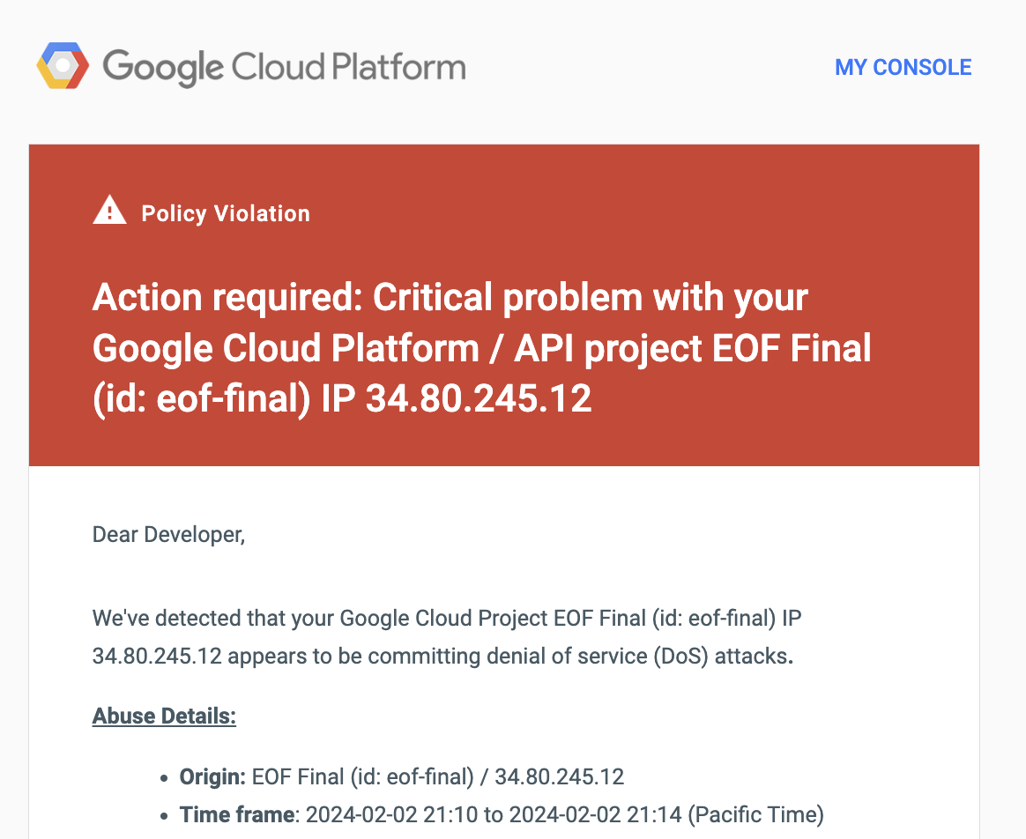The height and width of the screenshot is (839, 1026).
Task: Open the MY CONSOLE link
Action: point(903,67)
